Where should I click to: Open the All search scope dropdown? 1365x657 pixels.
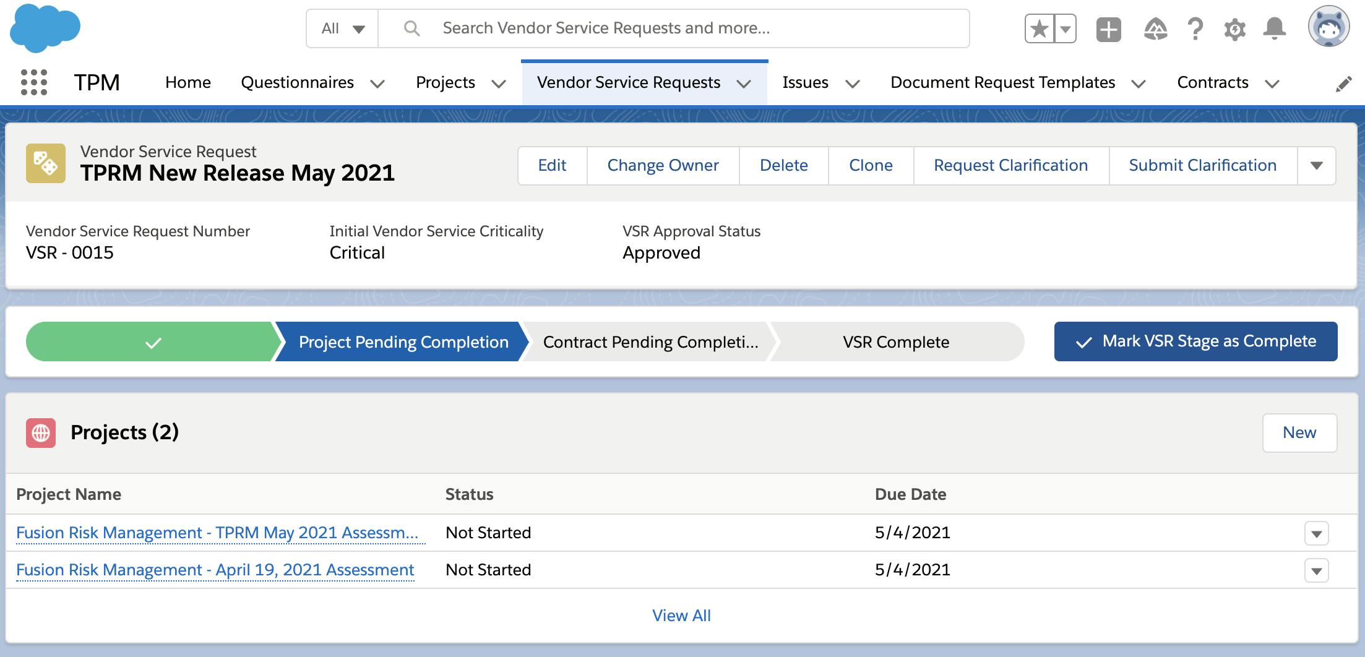click(341, 28)
